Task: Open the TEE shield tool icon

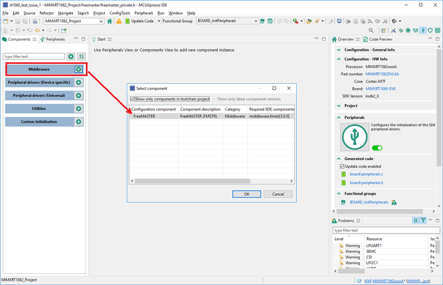Action: [430, 30]
